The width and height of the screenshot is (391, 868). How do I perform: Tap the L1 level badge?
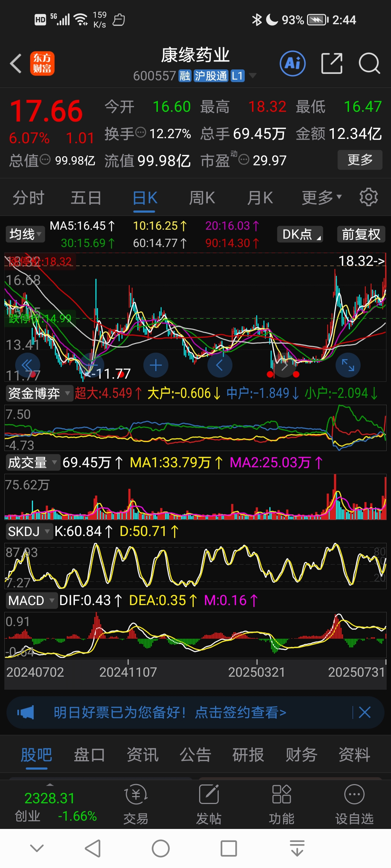point(237,76)
